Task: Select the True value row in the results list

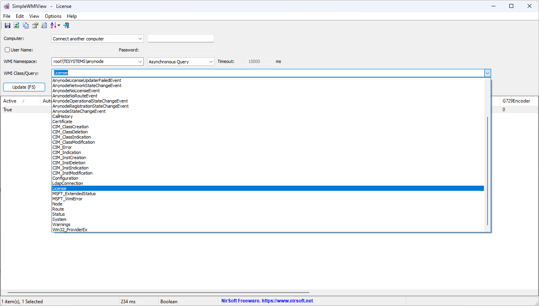Action: [7, 109]
